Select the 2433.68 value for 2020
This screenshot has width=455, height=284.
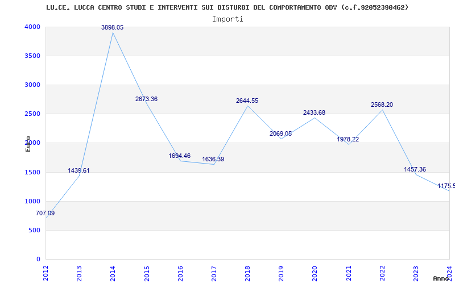coord(314,113)
